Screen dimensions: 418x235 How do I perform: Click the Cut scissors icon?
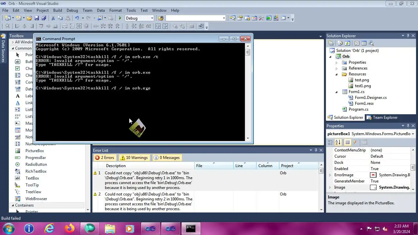[x=53, y=18]
